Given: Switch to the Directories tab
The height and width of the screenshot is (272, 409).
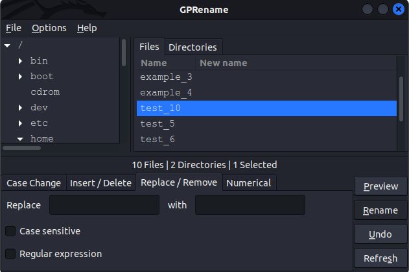Looking at the screenshot, I should pos(193,47).
